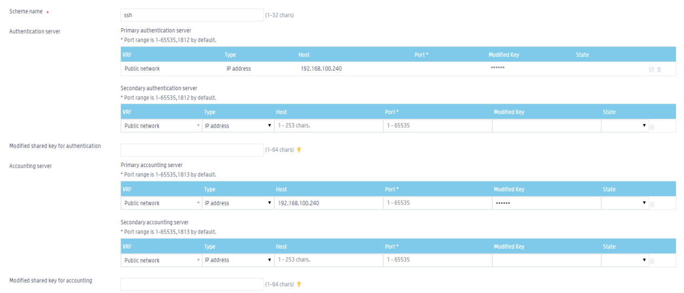Edit the primary authentication server entry
This screenshot has width=684, height=293.
tap(652, 69)
